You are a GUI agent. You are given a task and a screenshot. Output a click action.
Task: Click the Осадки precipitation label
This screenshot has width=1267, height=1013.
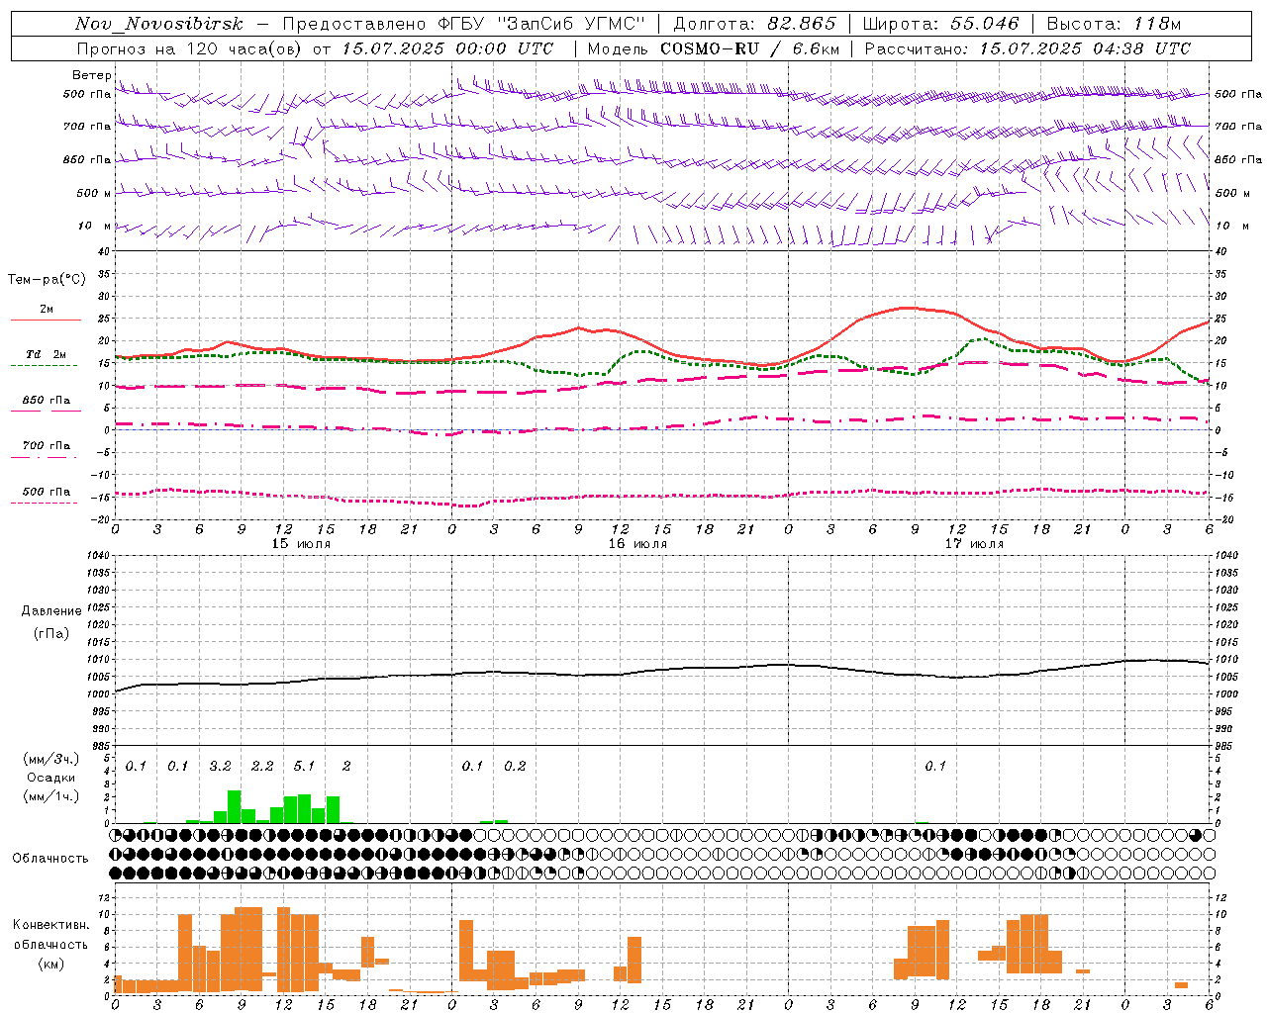(51, 778)
